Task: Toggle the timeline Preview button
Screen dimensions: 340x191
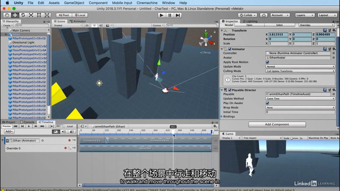Action: pos(7,126)
